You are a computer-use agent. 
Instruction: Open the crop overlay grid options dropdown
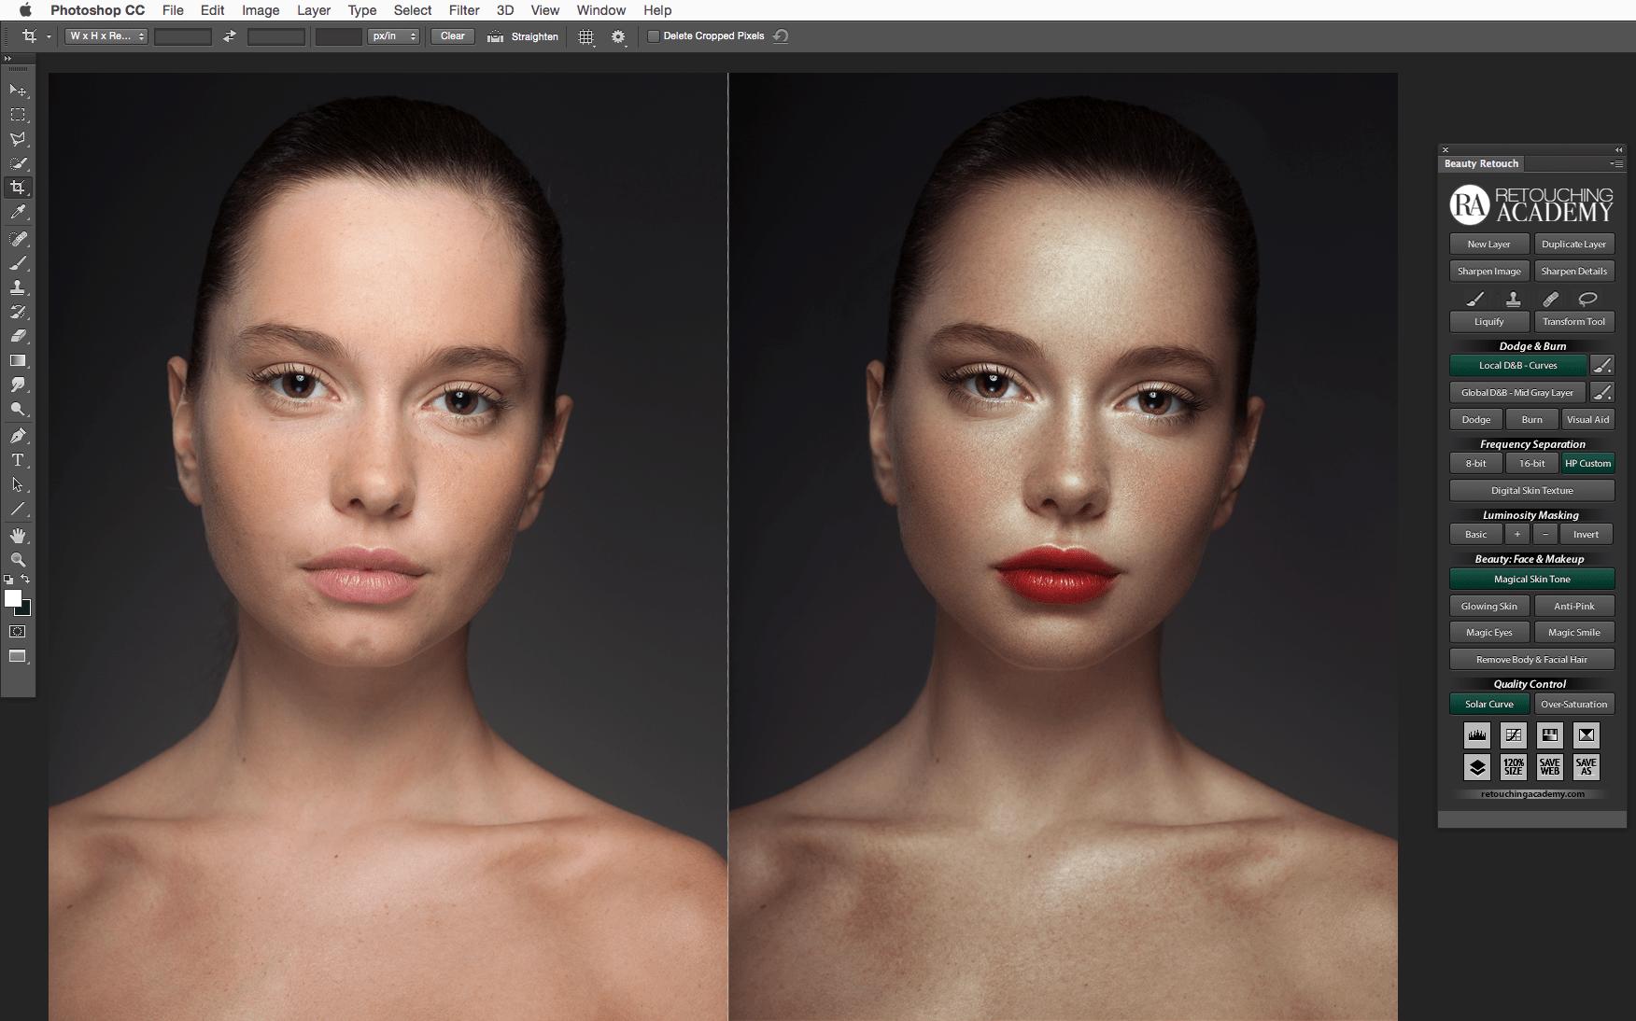[585, 36]
